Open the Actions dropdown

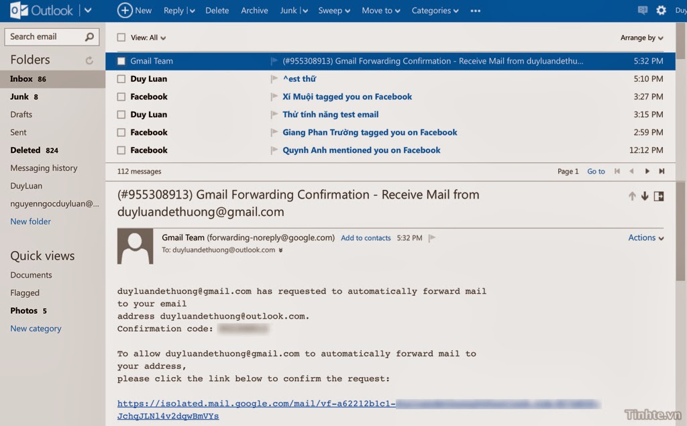point(646,237)
